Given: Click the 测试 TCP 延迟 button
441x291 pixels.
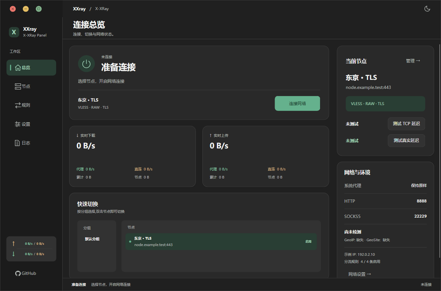Looking at the screenshot, I should tap(406, 124).
